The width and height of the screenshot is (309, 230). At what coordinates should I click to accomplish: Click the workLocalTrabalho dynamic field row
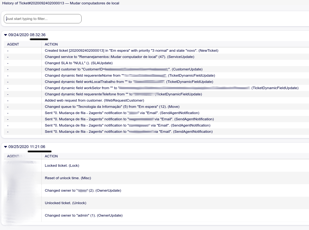coord(129,82)
